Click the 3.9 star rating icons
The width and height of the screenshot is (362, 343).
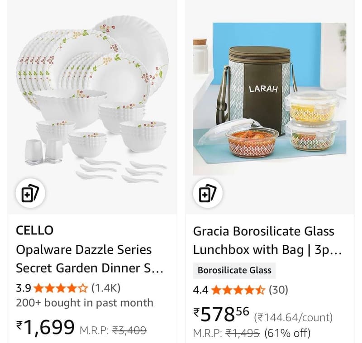pyautogui.click(x=61, y=288)
